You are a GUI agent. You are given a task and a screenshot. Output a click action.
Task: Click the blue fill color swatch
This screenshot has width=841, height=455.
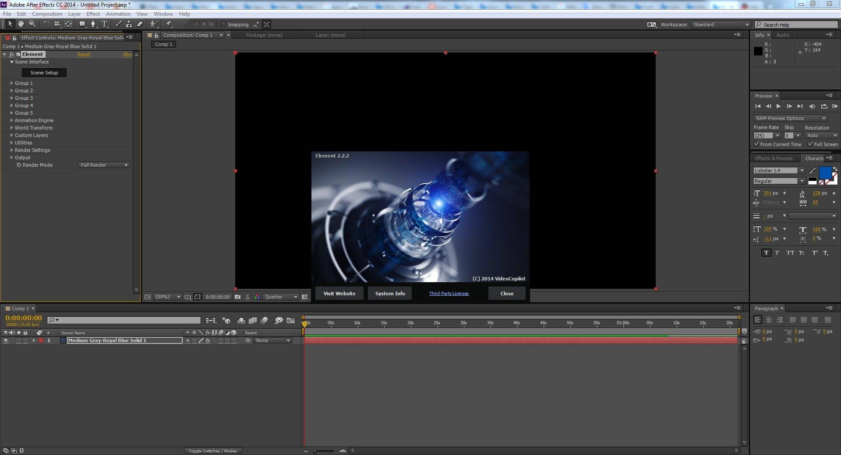825,173
